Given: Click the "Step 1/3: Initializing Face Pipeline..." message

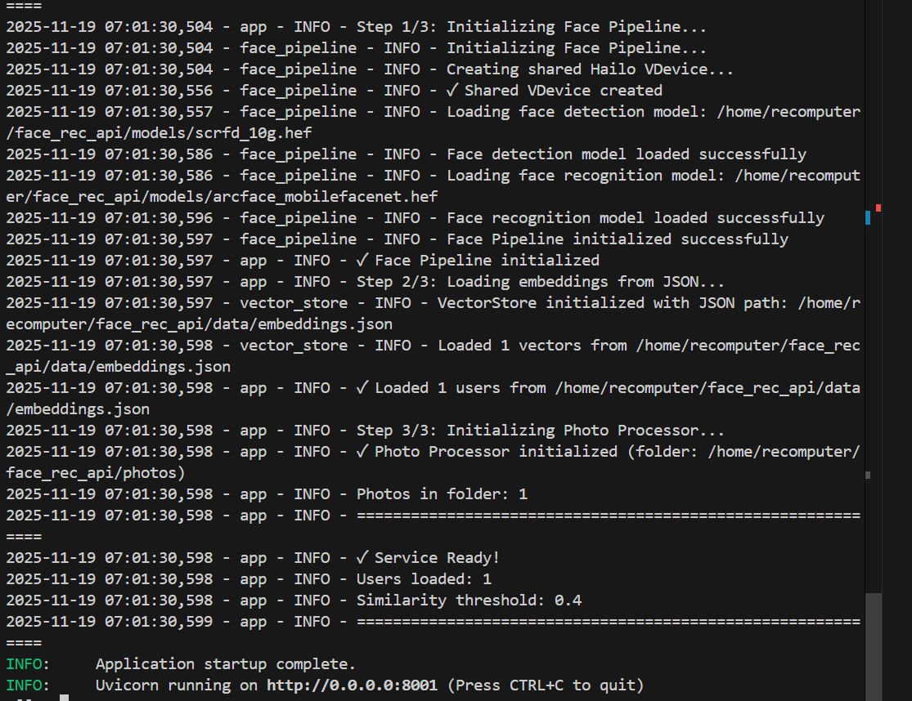Looking at the screenshot, I should (577, 26).
